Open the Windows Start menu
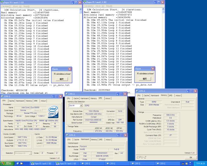Viewport: 207px width, 166px height. pyautogui.click(x=7, y=164)
